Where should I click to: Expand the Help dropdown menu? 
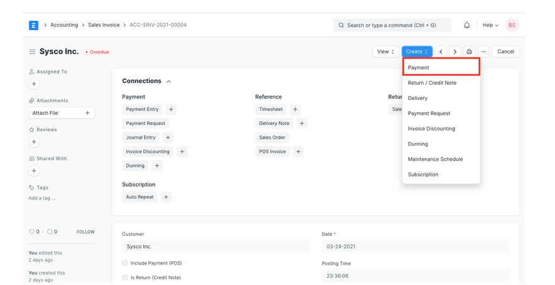(x=490, y=25)
